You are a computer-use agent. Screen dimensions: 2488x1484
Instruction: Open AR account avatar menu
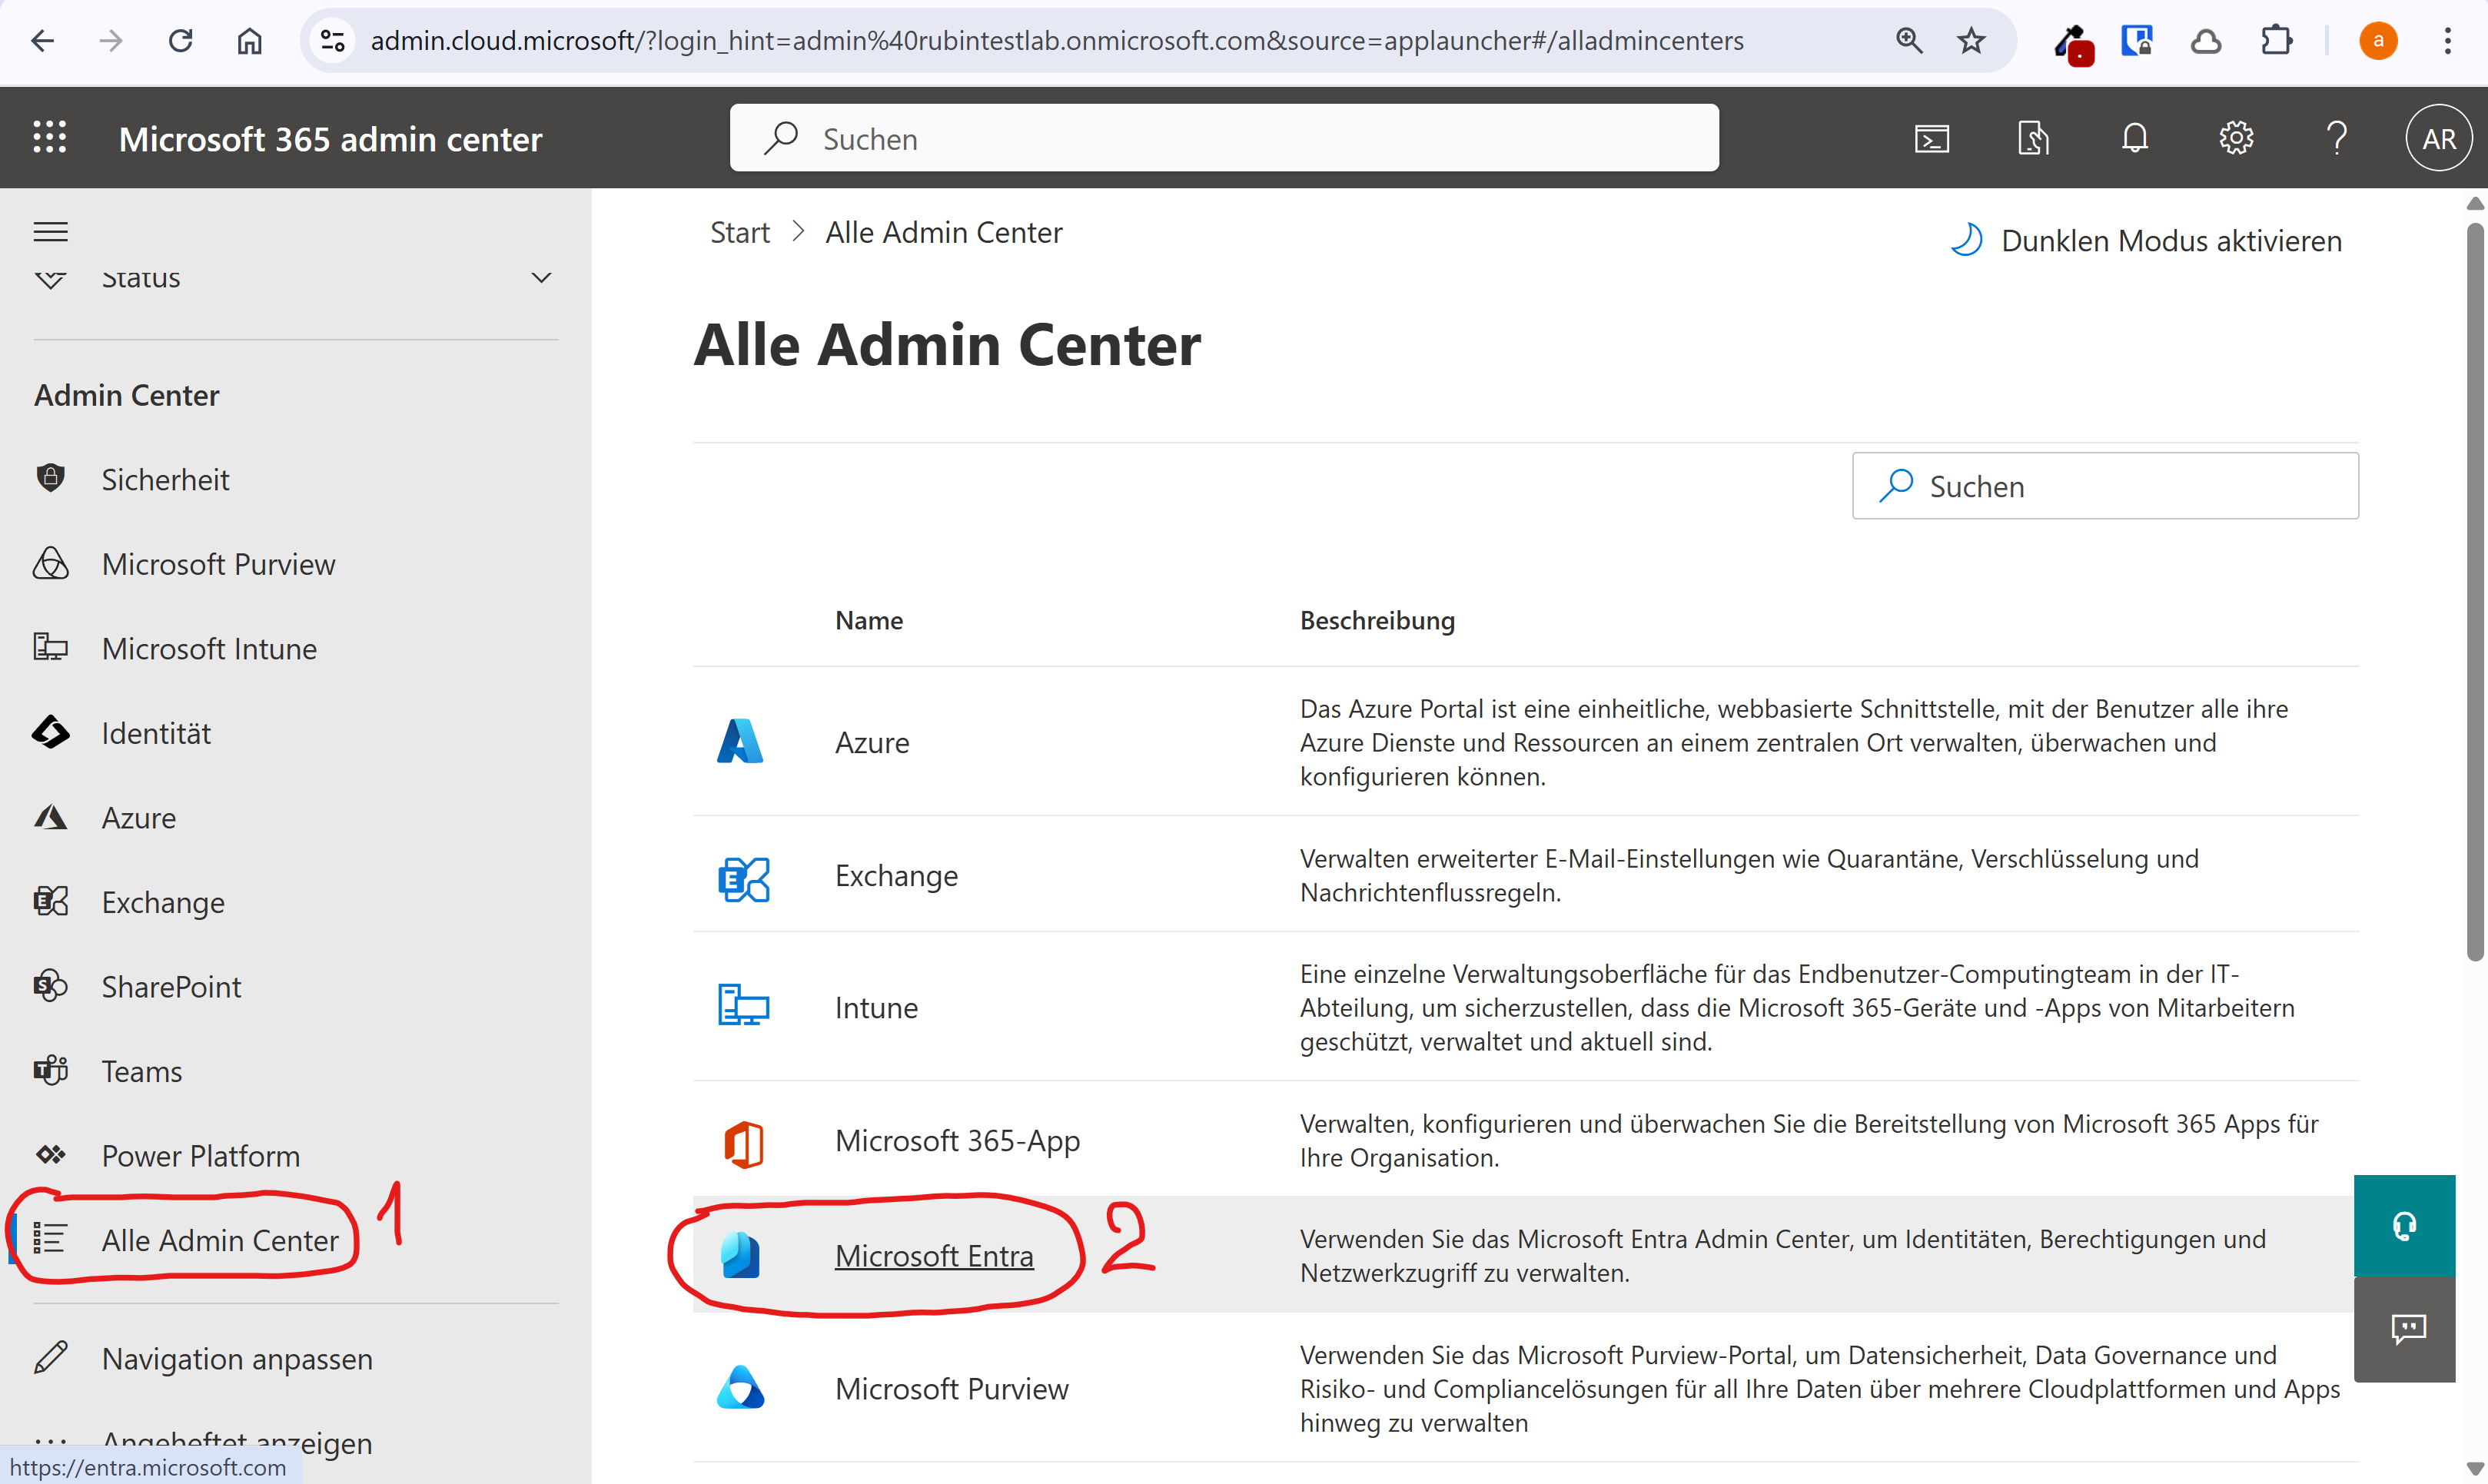point(2438,138)
